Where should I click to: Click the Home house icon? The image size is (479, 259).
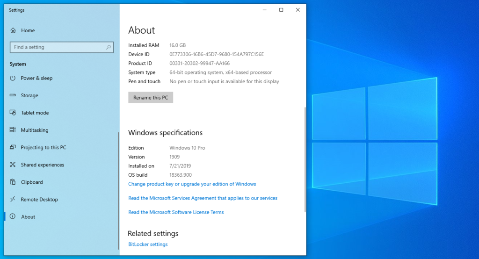coord(13,30)
